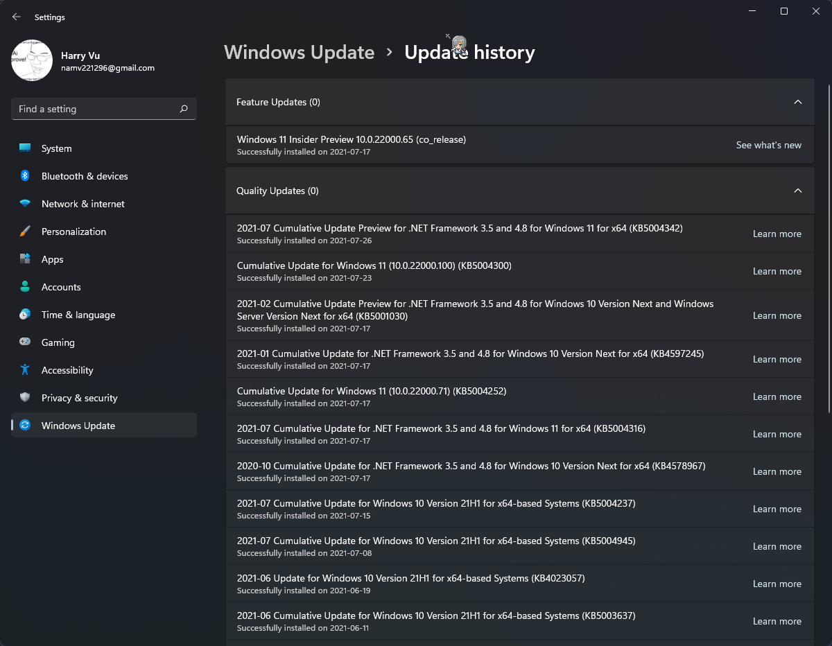832x646 pixels.
Task: Select Windows 11 Insider Preview 10.0.22000.65 entry
Action: click(x=520, y=145)
